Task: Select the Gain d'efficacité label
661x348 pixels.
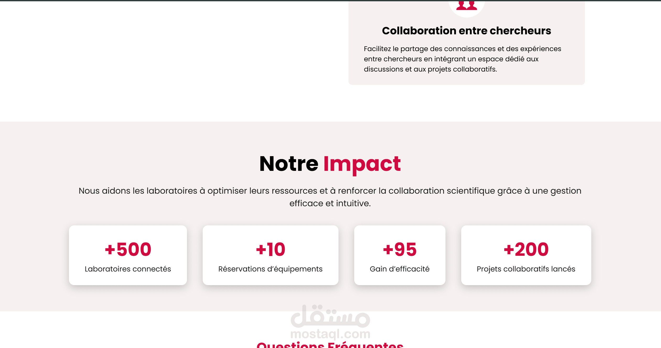Action: pos(400,269)
